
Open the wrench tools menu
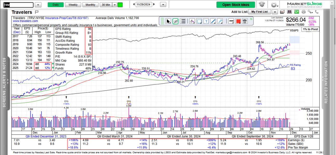click(310, 12)
